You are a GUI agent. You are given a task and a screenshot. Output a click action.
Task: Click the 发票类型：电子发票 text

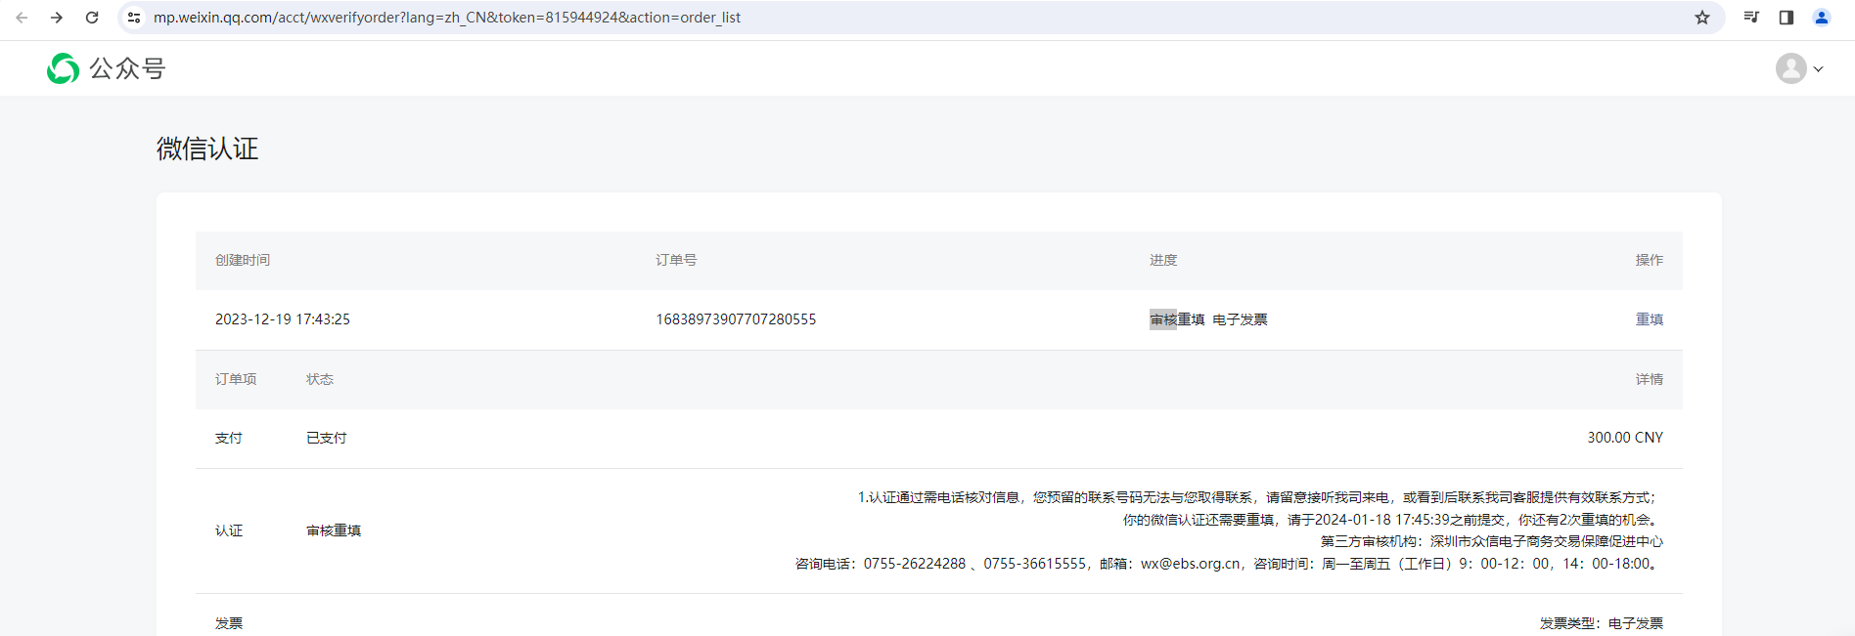(x=1602, y=623)
